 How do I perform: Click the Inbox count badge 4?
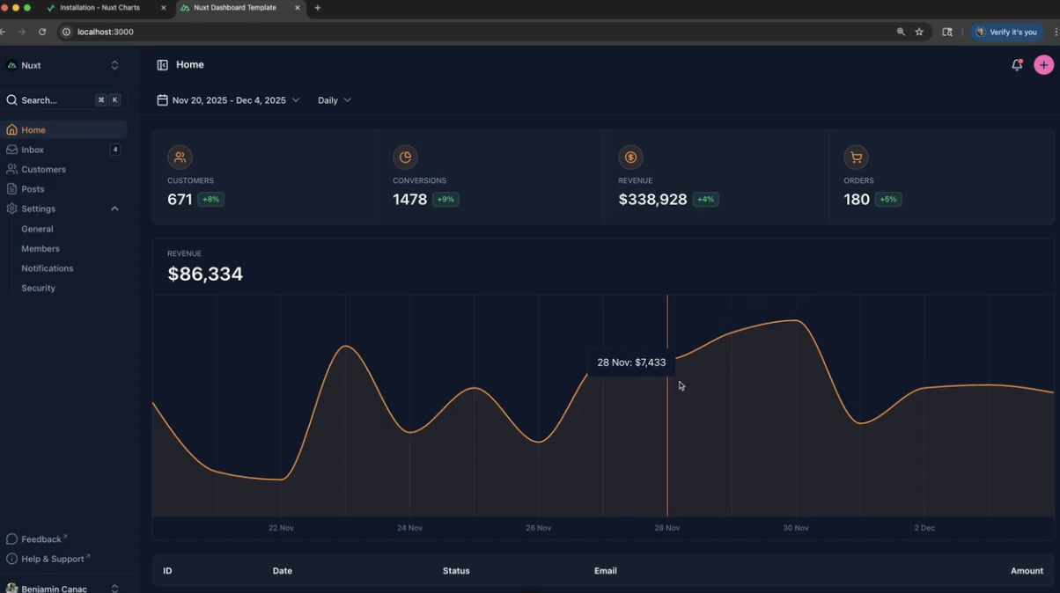coord(114,150)
